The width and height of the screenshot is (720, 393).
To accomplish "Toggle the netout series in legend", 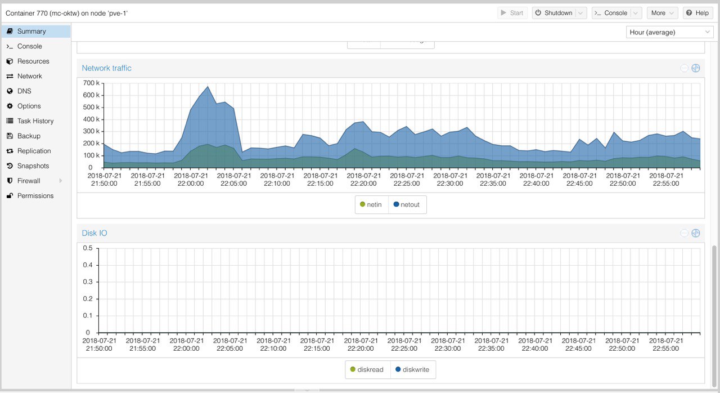I will tap(407, 204).
